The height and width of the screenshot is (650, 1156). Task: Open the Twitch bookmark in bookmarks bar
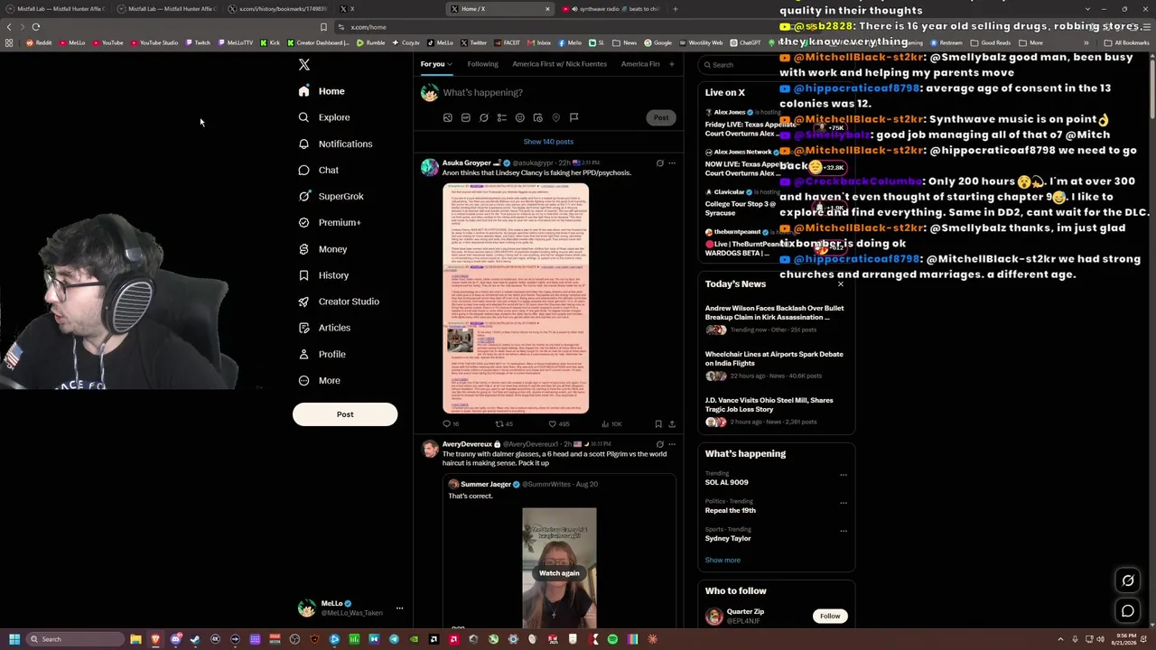click(199, 42)
